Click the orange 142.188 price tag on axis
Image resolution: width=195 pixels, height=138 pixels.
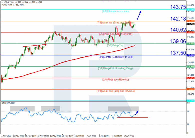pyautogui.click(x=191, y=21)
